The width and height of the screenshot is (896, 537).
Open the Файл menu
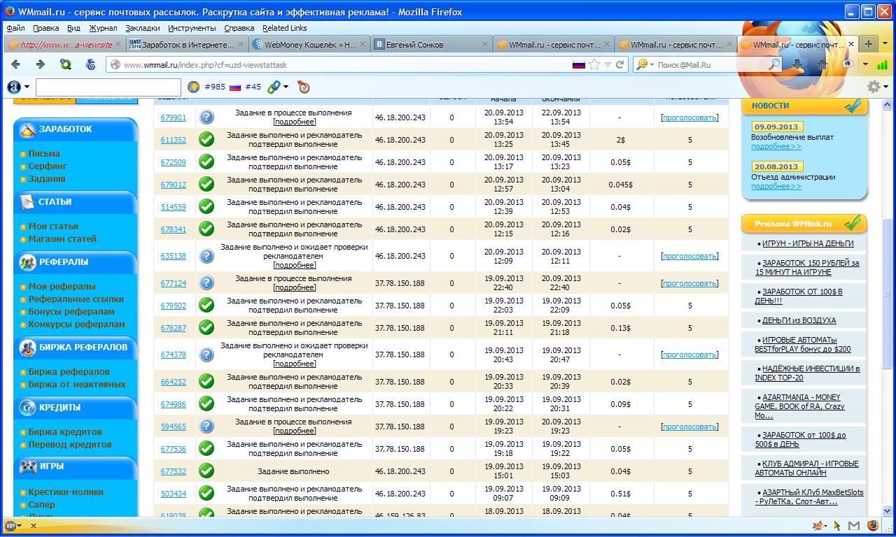[15, 28]
